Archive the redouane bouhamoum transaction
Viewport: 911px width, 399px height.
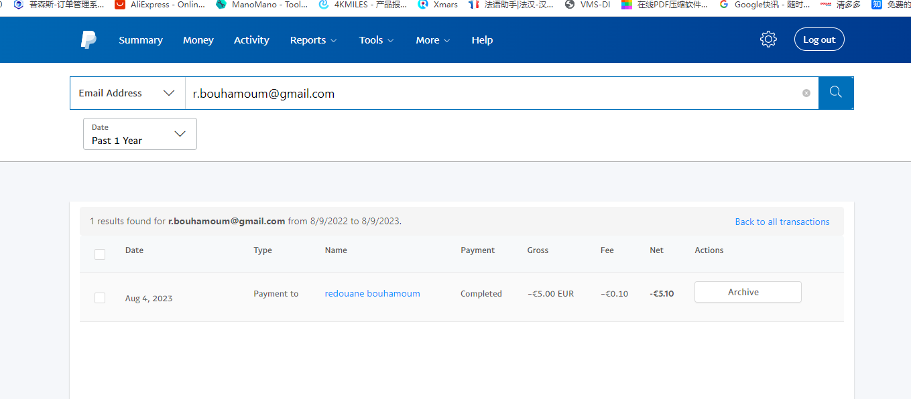747,292
